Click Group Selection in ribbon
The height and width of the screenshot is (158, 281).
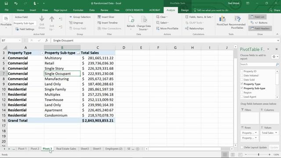pyautogui.click(x=80, y=17)
